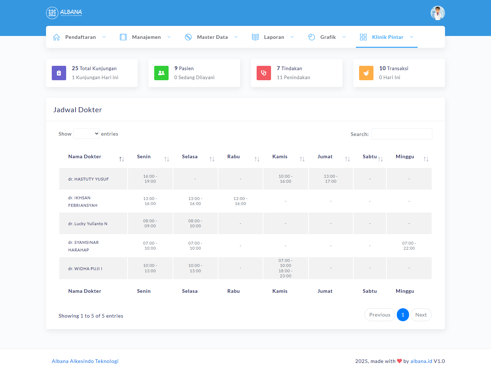Open the user profile avatar
This screenshot has height=373, width=491.
pos(437,13)
